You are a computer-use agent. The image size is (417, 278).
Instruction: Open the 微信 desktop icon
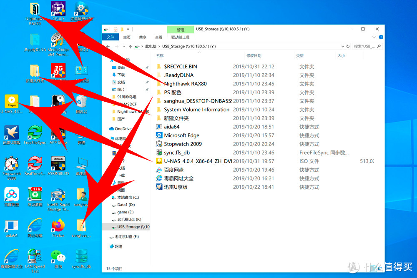point(58,258)
